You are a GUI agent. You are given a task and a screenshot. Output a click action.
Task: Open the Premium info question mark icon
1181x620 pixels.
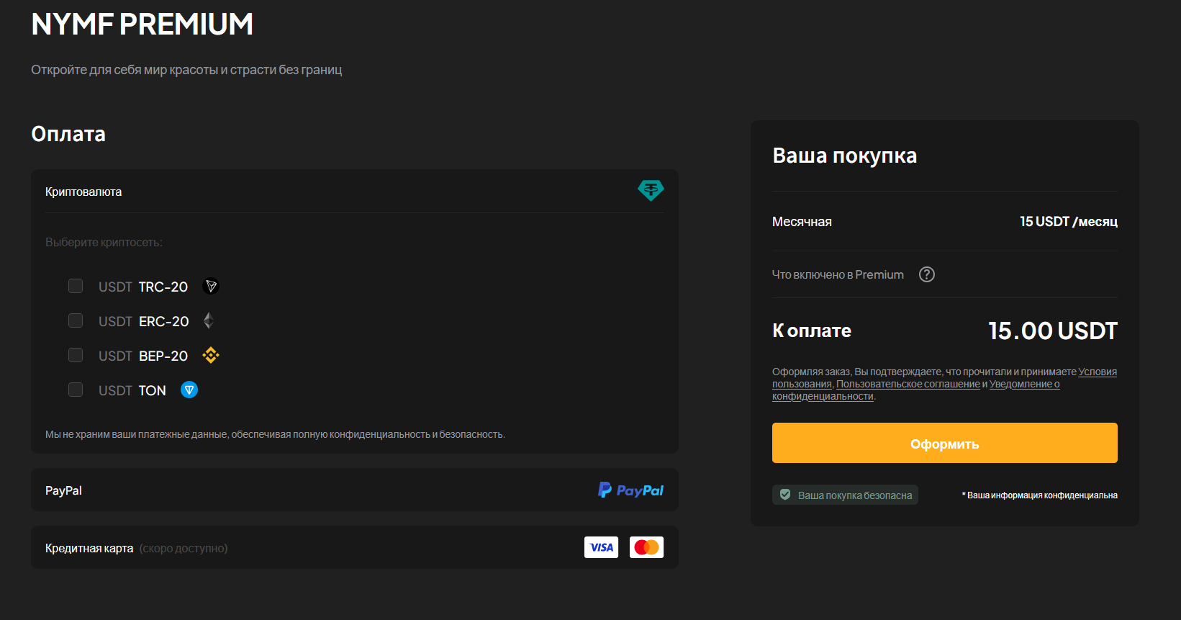[927, 274]
